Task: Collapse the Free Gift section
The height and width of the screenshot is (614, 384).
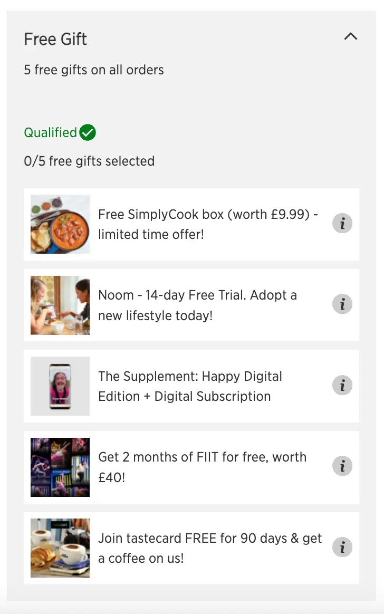Action: (351, 37)
